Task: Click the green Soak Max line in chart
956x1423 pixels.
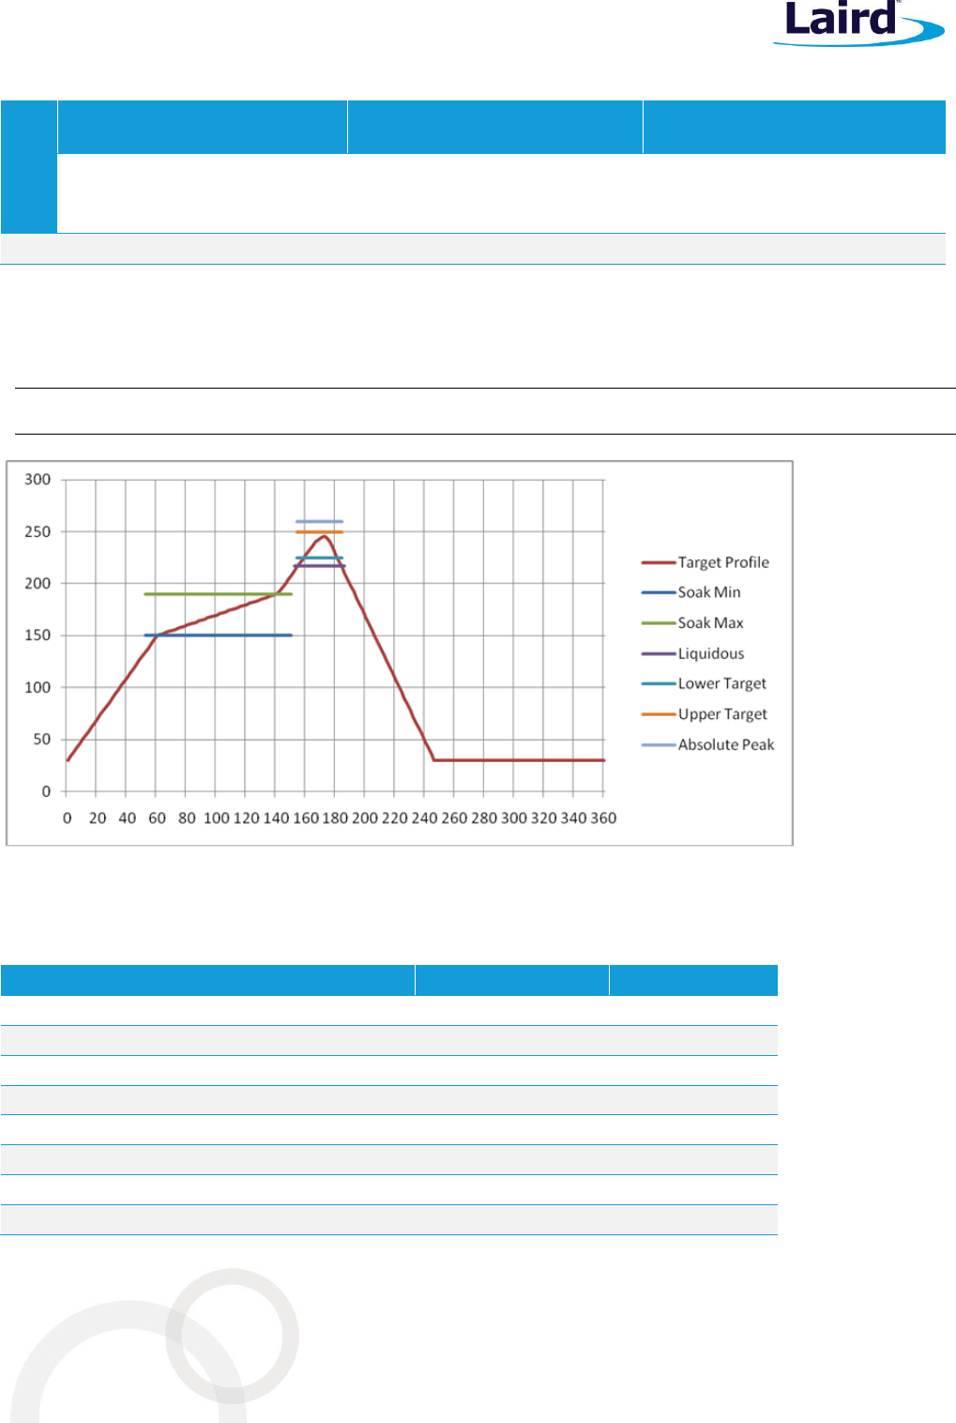Action: tap(218, 594)
